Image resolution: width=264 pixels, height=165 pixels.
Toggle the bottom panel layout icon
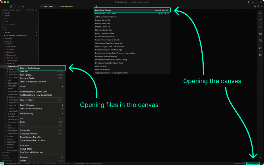[x=253, y=2]
